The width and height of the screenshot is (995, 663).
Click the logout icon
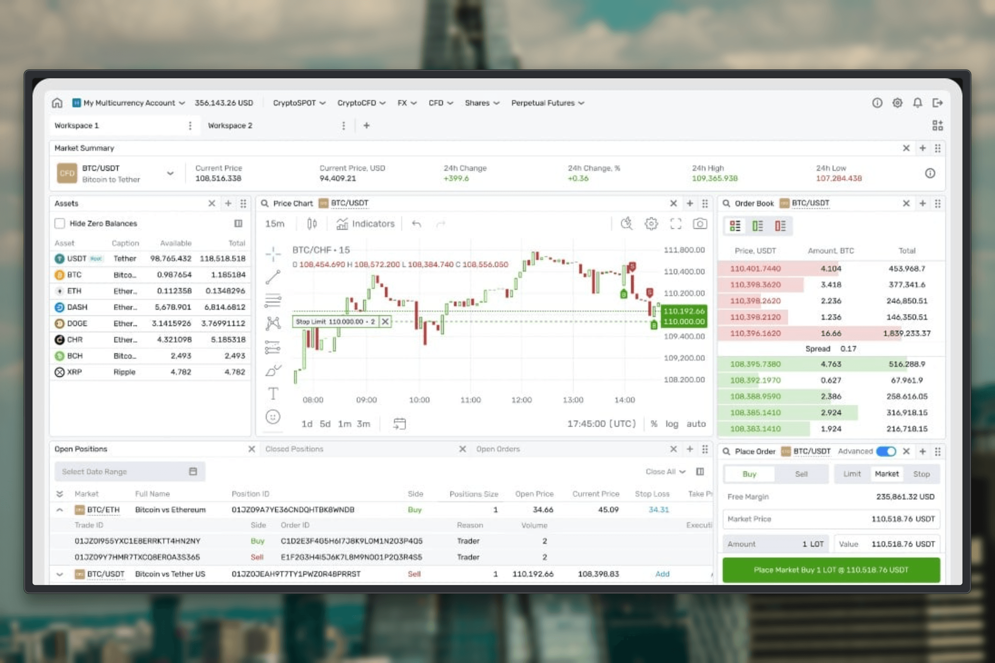(x=937, y=103)
